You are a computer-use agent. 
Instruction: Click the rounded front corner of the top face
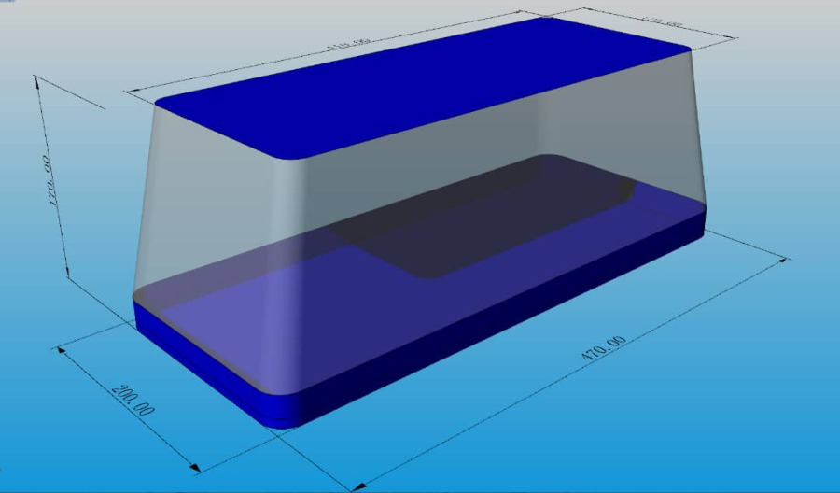coord(285,156)
